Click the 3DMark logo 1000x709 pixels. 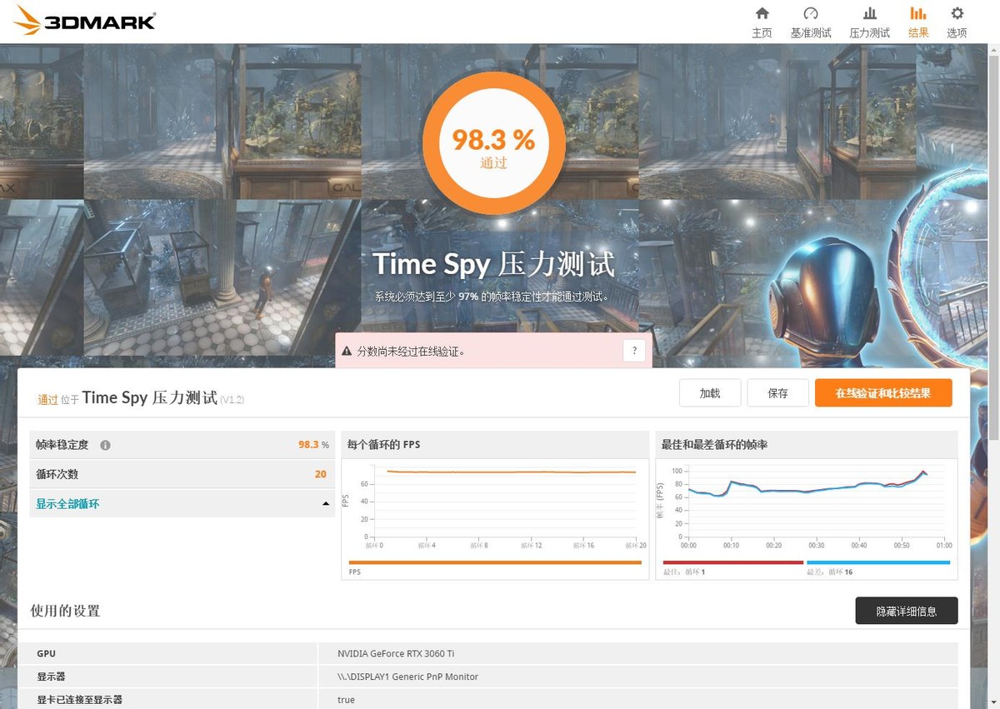(82, 21)
